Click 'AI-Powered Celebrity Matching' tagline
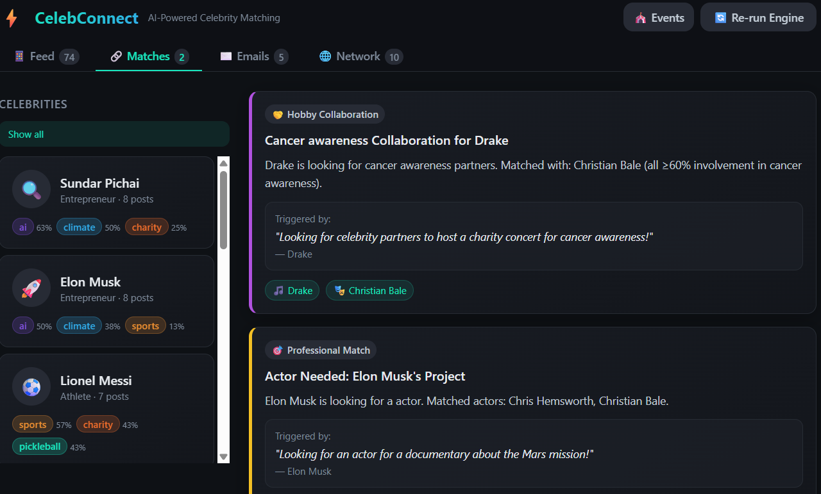821x494 pixels. [x=214, y=18]
